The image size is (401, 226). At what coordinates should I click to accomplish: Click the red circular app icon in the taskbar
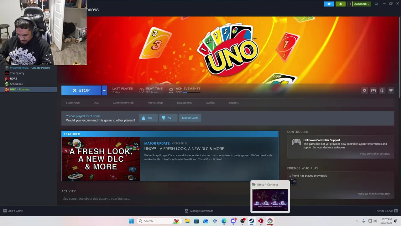[x=261, y=221]
